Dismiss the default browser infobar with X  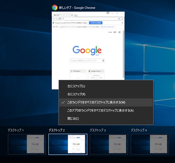click(x=122, y=23)
